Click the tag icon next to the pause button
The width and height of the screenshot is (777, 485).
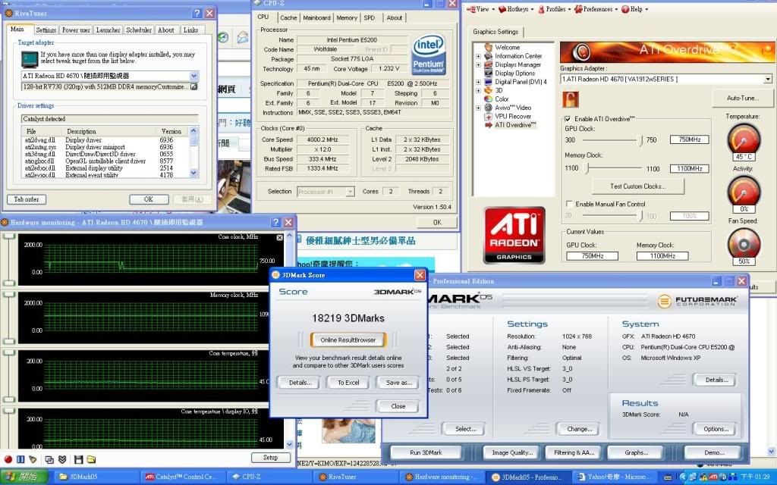click(x=33, y=459)
